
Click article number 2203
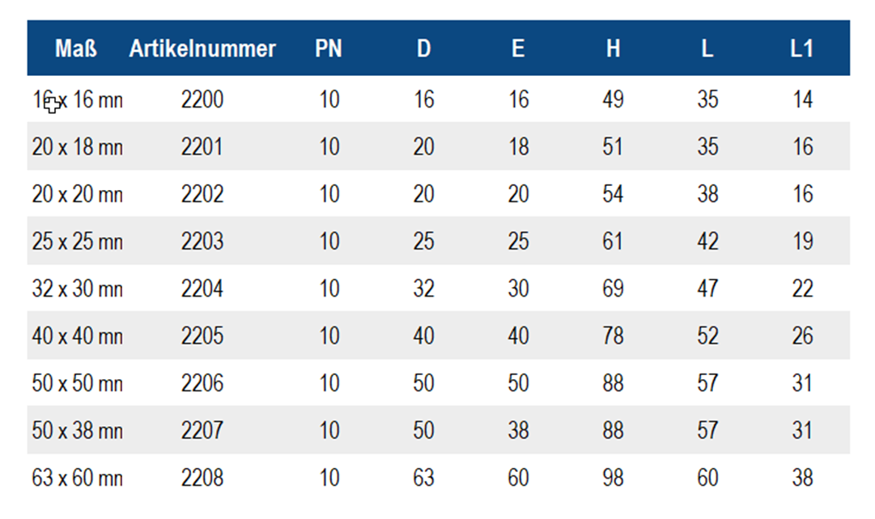(202, 242)
